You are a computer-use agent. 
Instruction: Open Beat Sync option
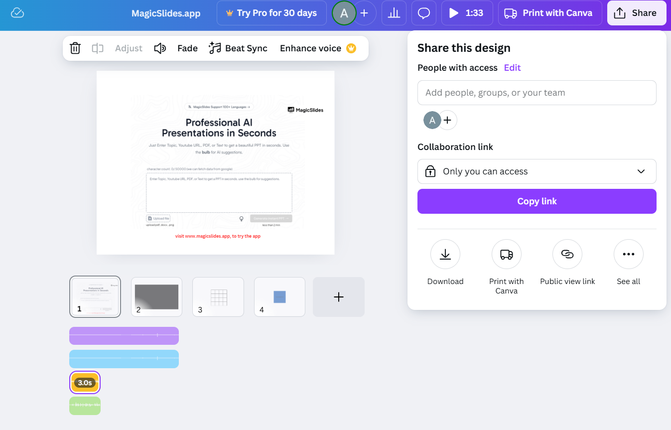pos(238,48)
